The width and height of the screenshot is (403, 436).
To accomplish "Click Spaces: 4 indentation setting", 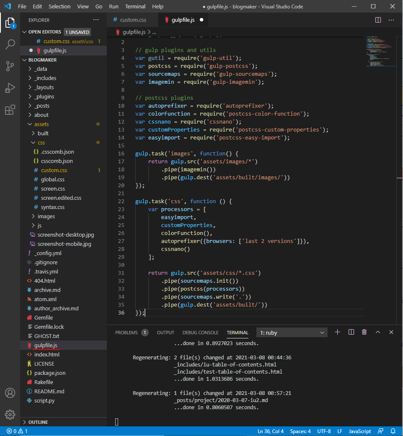I will click(x=300, y=431).
